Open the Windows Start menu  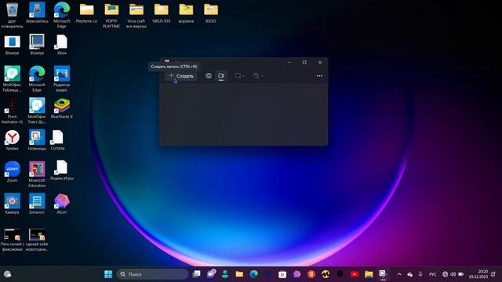pyautogui.click(x=108, y=274)
